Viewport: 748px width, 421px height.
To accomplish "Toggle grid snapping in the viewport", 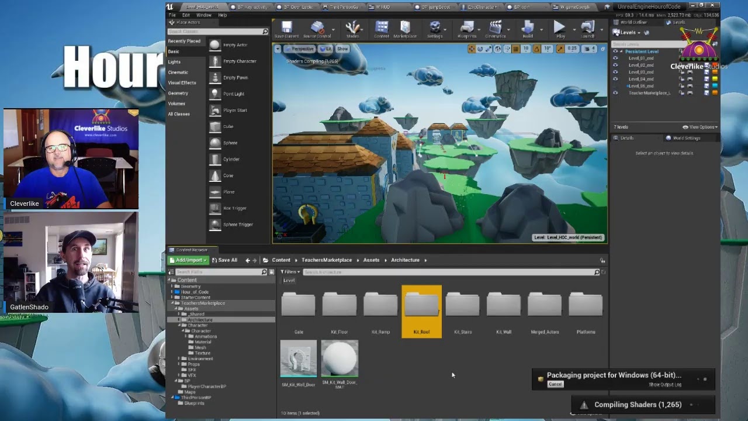I will coord(516,49).
